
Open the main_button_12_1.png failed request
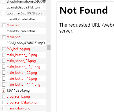coord(23,67)
